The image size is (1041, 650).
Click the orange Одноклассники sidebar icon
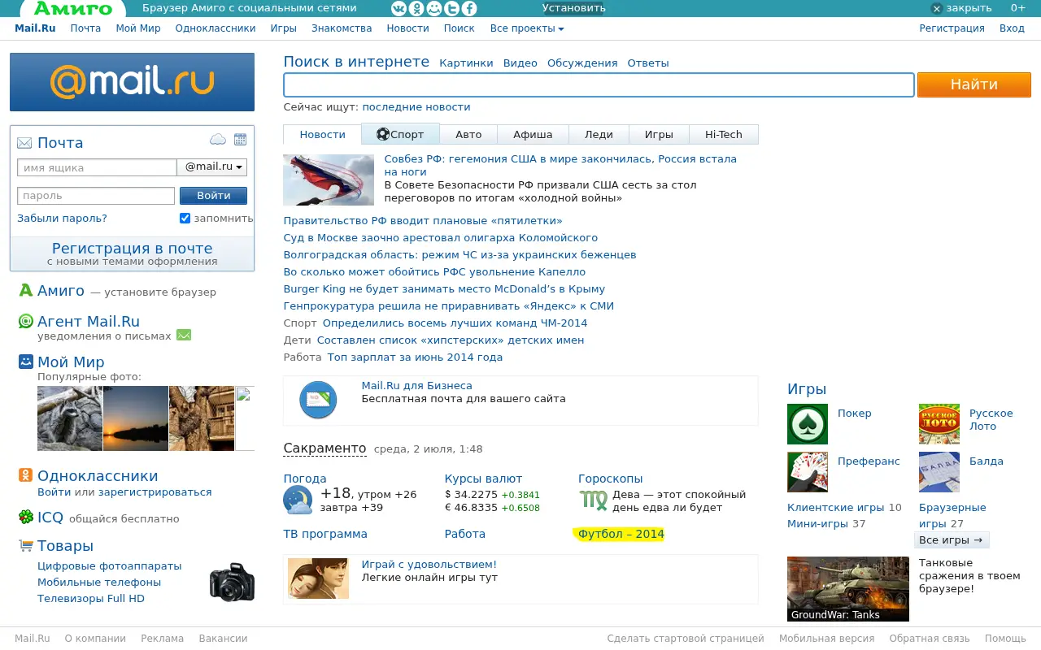pos(26,475)
